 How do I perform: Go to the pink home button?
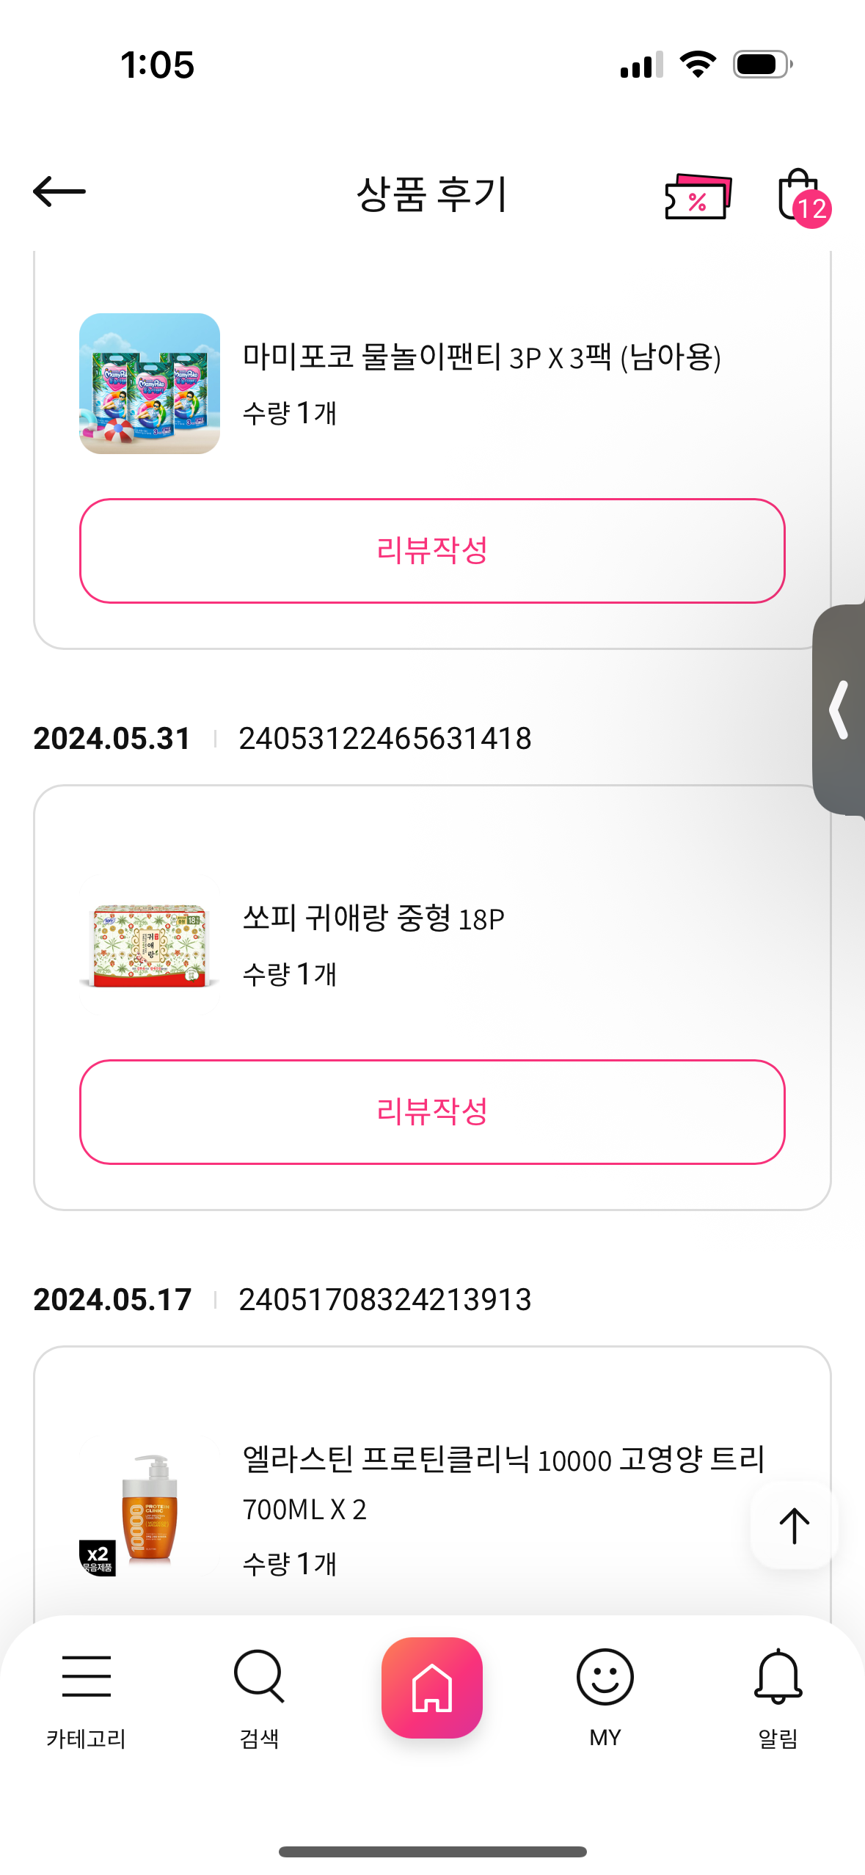[x=432, y=1687]
